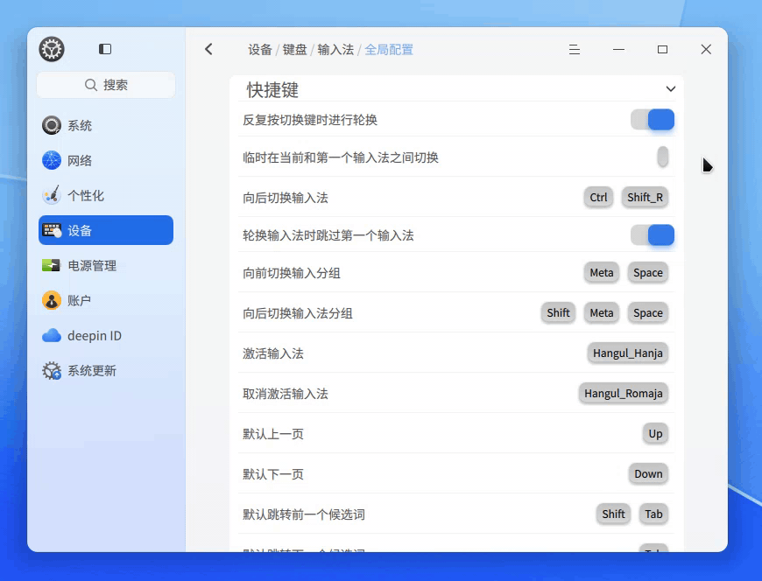Click the 电源管理 battery icon
762x581 pixels.
52,265
